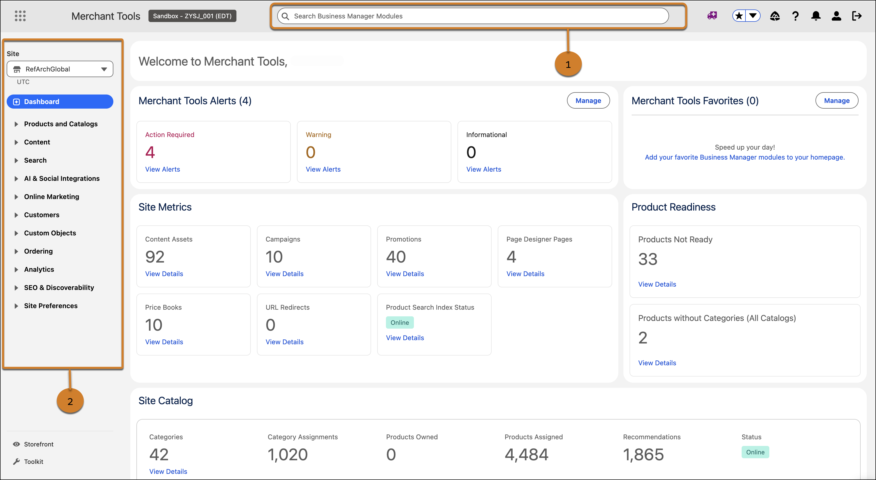The image size is (876, 480).
Task: Click the star favorites icon
Action: coord(739,16)
